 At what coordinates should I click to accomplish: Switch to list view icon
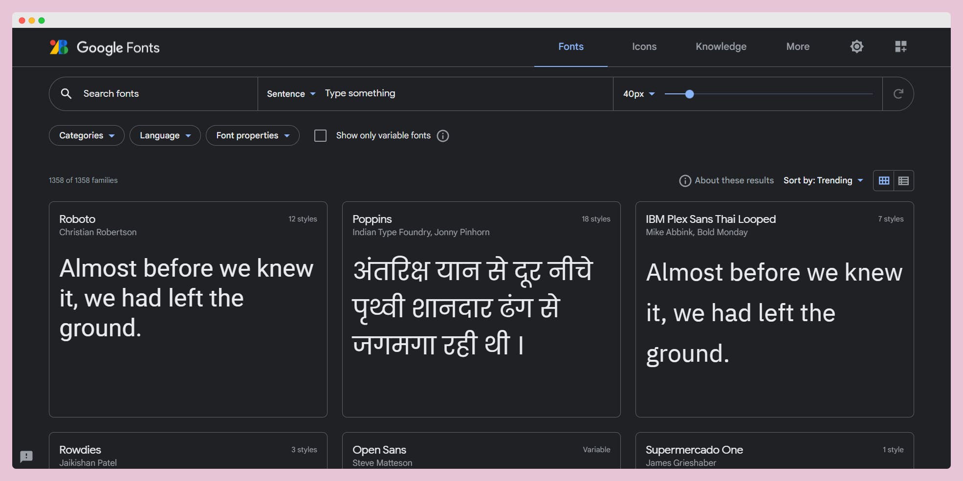coord(903,180)
